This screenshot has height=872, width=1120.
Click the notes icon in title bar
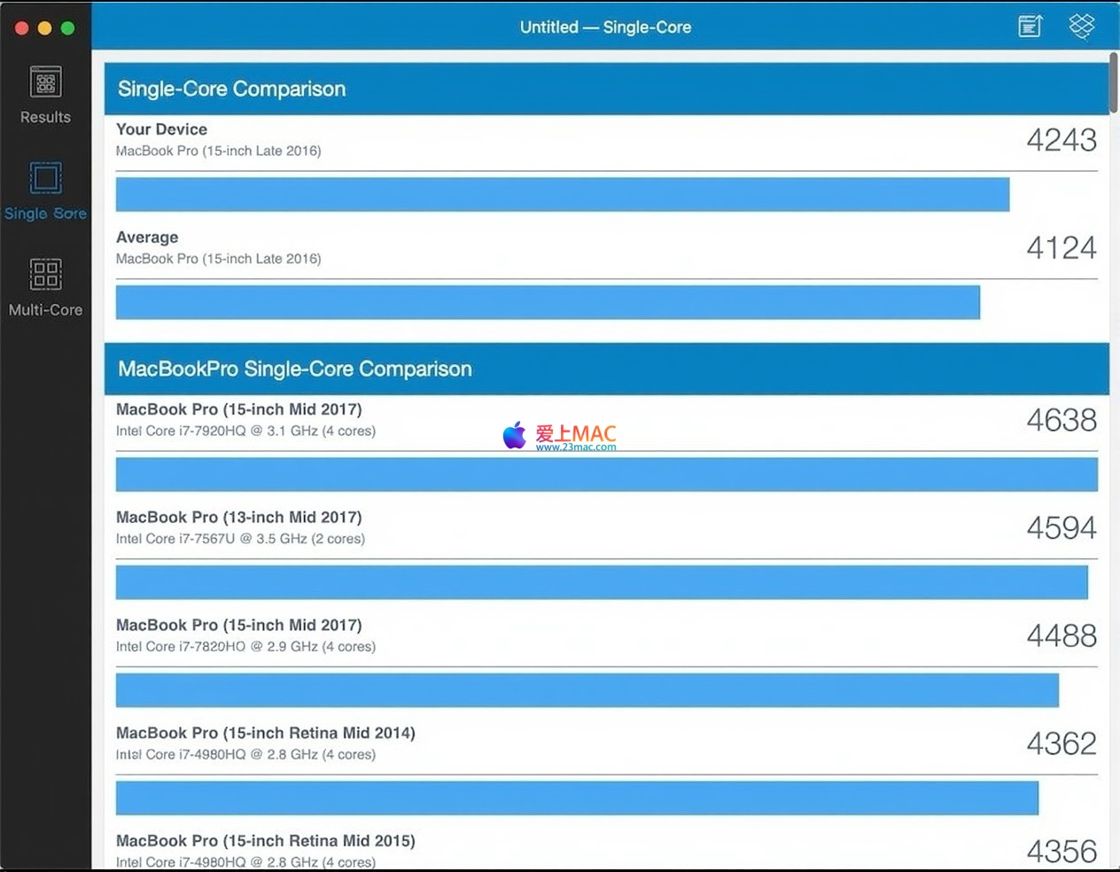(1030, 27)
